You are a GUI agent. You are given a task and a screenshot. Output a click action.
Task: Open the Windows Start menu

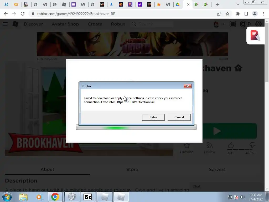click(x=7, y=197)
